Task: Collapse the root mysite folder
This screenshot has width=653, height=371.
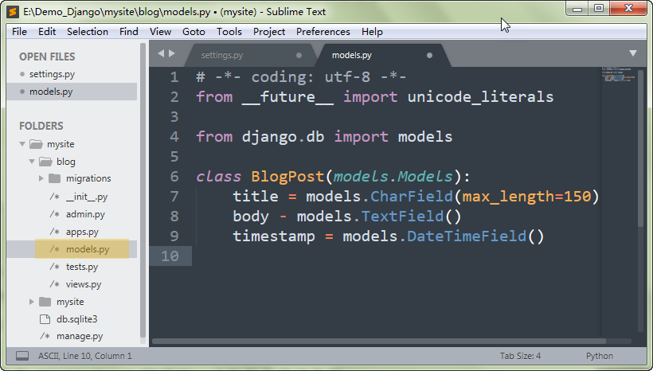Action: coord(22,144)
